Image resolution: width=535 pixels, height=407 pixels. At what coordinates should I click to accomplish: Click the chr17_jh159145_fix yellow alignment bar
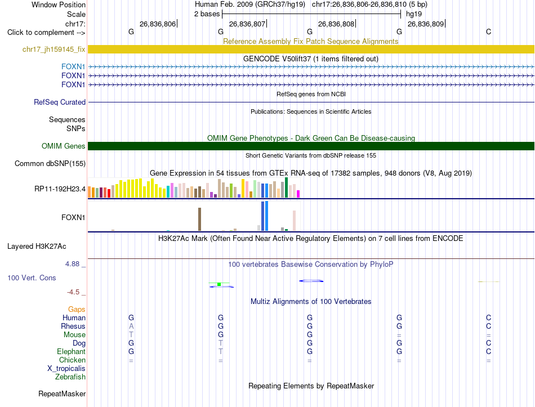tap(311, 49)
